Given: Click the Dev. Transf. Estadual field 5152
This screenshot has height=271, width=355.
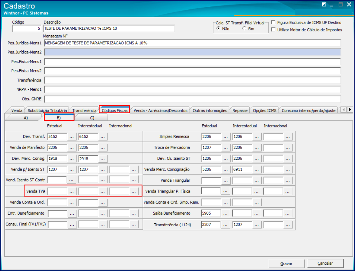Looking at the screenshot, I should [58, 136].
